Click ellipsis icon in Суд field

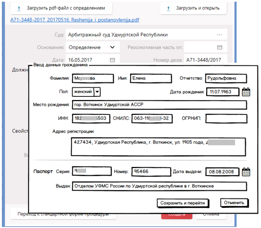(x=219, y=35)
